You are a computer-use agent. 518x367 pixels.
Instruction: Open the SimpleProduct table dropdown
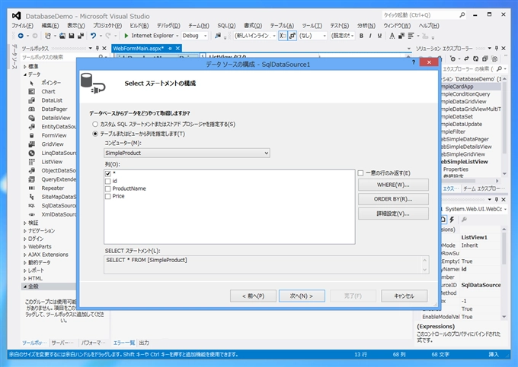(187, 153)
